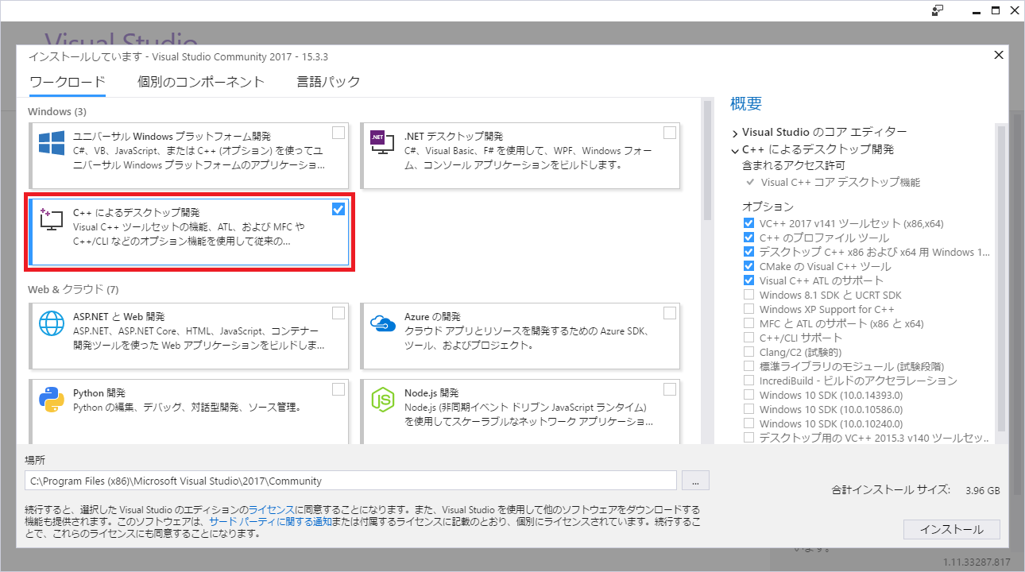Enable Windows 8.1 SDK と UCRT SDK

(x=748, y=295)
